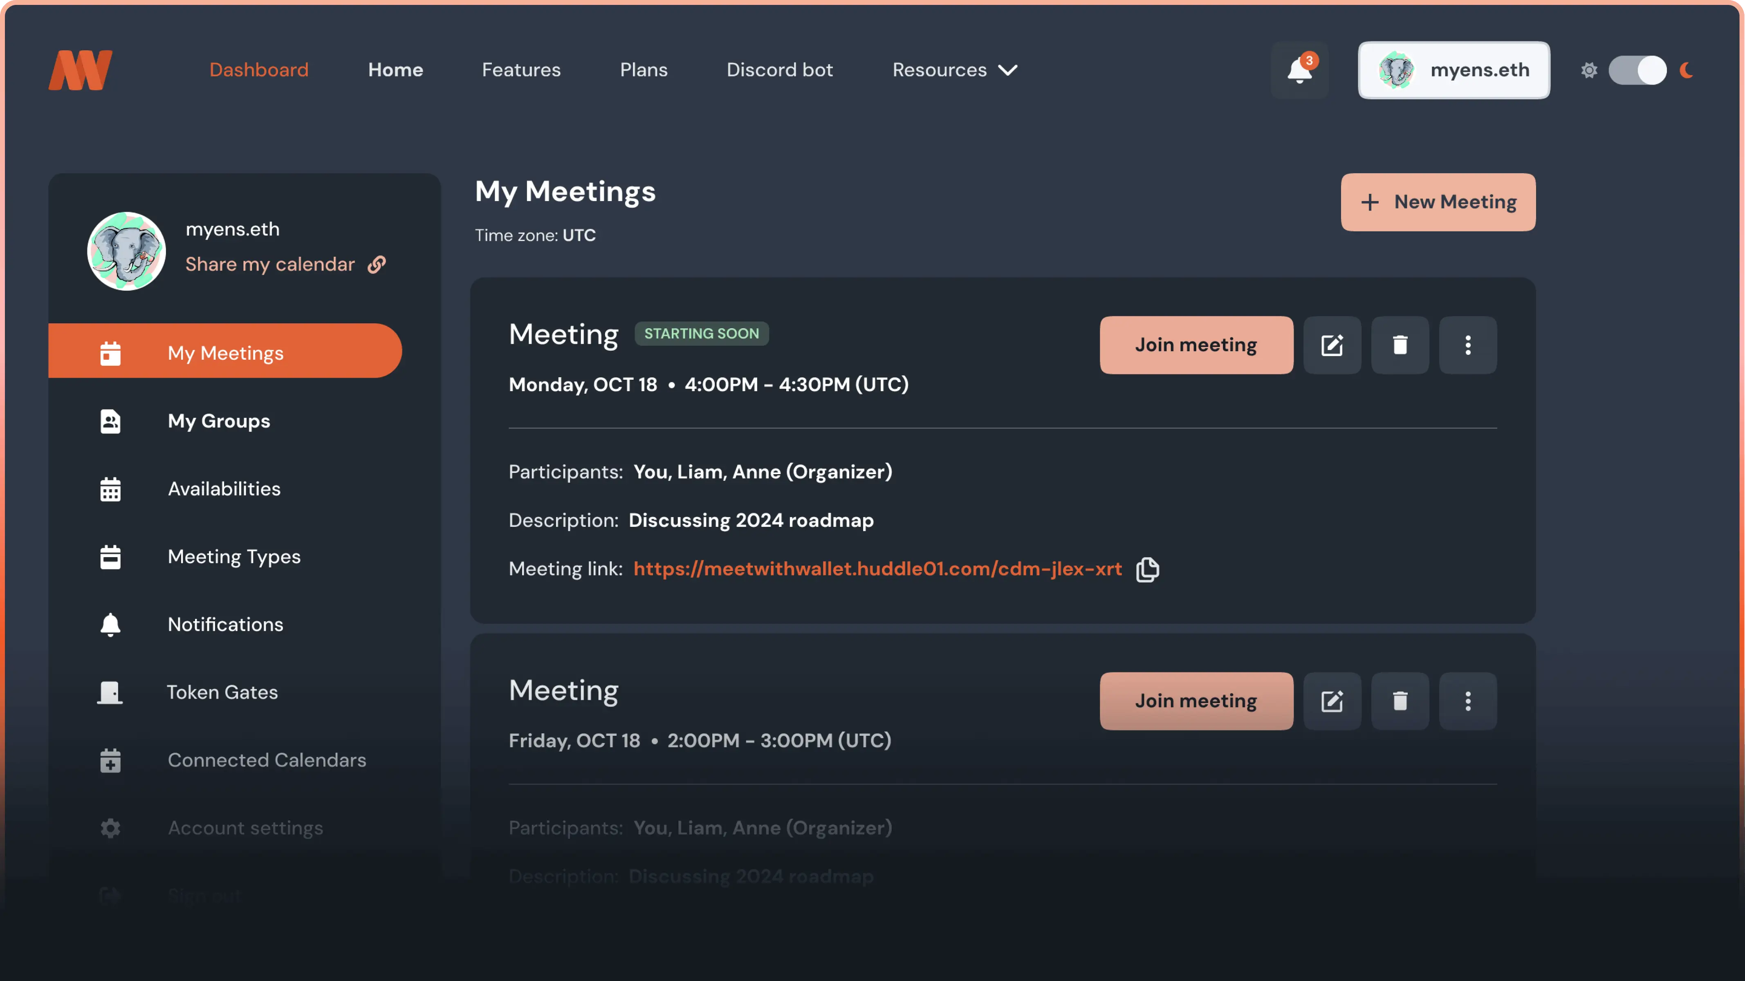Click the edit icon on first meeting
This screenshot has height=981, width=1745.
click(1332, 345)
